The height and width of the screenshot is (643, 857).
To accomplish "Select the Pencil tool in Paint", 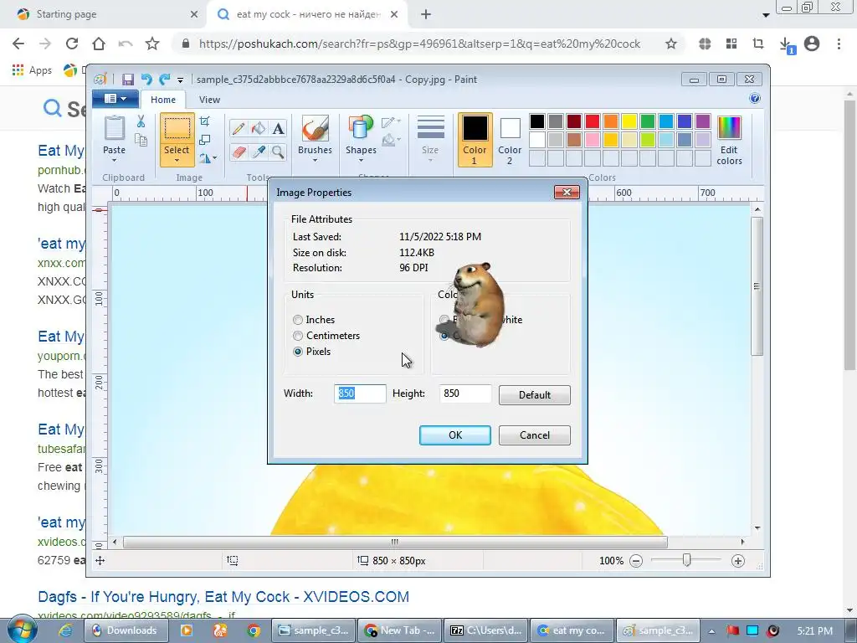I will [x=239, y=128].
